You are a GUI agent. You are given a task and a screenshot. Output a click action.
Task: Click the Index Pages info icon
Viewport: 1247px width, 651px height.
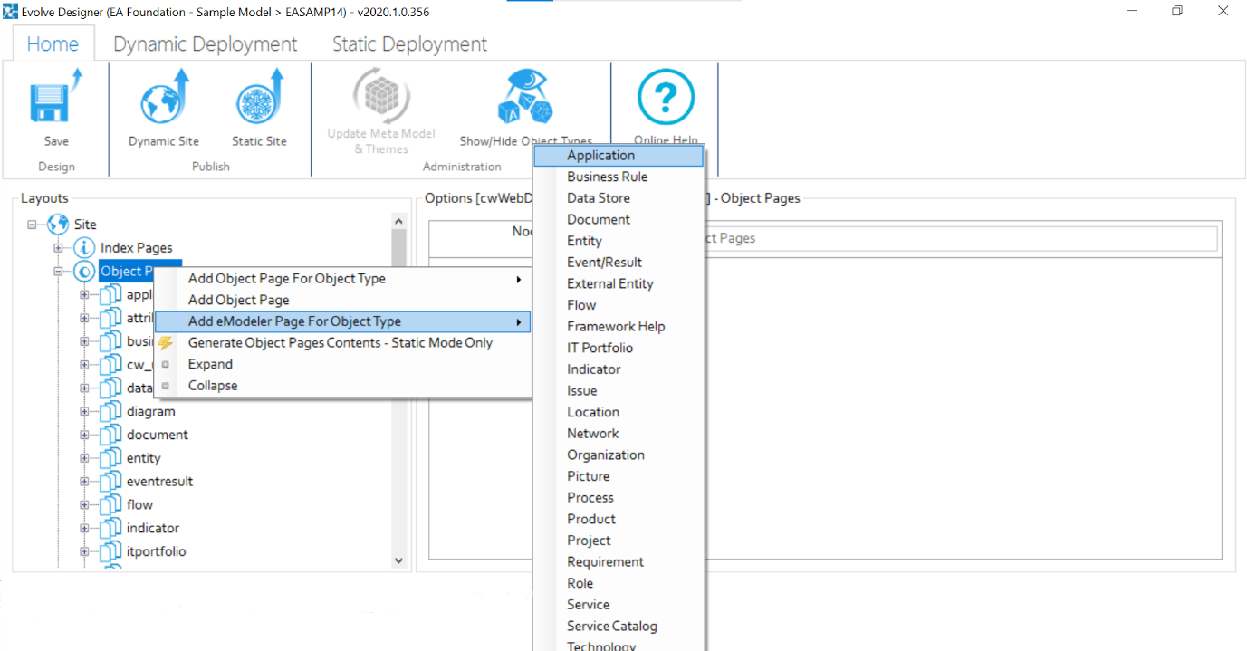(84, 247)
